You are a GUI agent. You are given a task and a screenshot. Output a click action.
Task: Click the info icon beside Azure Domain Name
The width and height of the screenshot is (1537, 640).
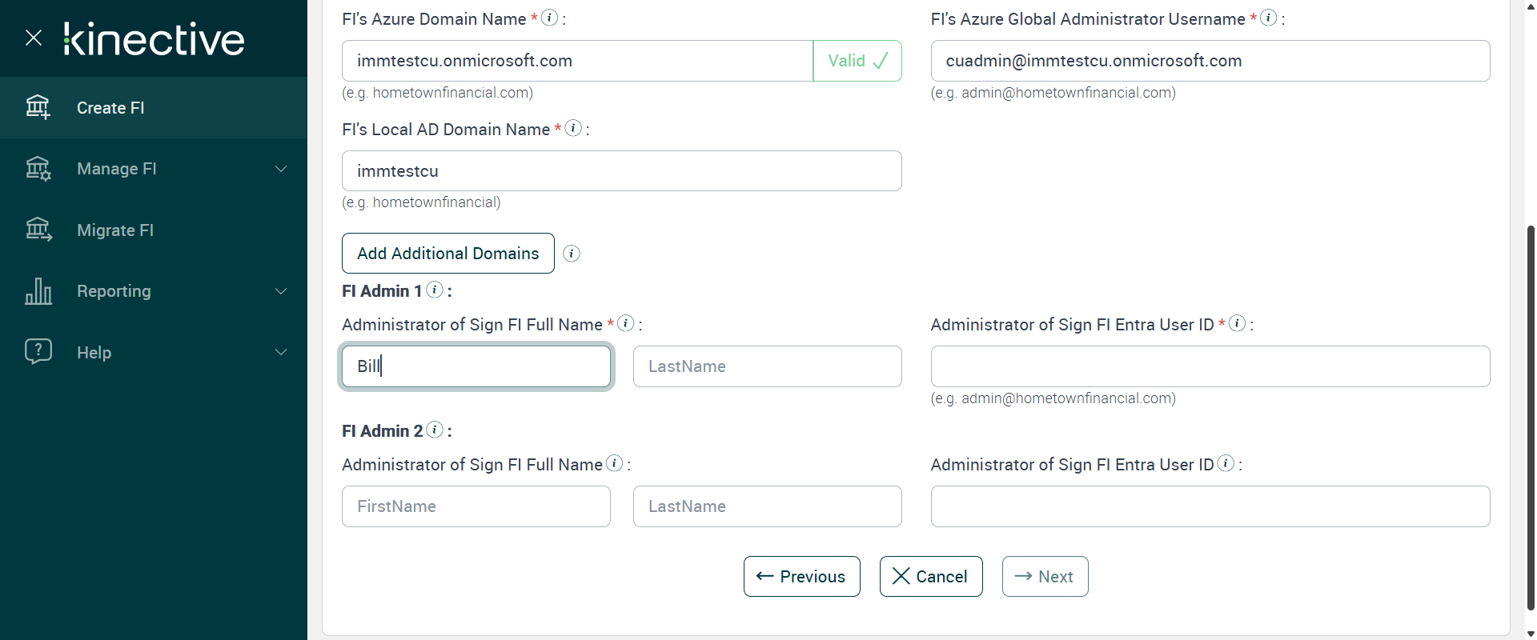click(549, 18)
